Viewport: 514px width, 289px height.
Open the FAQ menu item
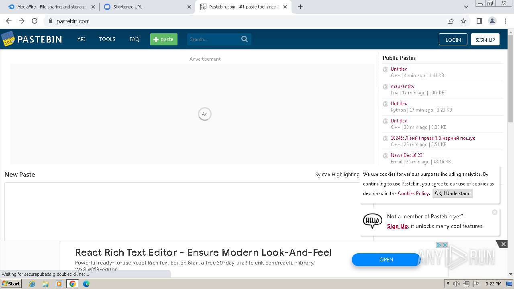click(x=135, y=39)
